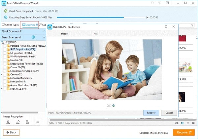Click Cancel in the File Preview dialog
198x139 pixels.
[x=169, y=113]
